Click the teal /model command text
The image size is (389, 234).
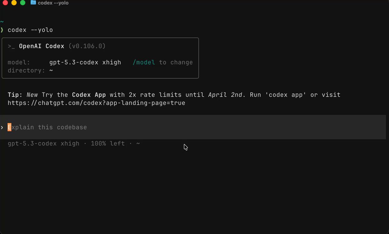pyautogui.click(x=144, y=62)
